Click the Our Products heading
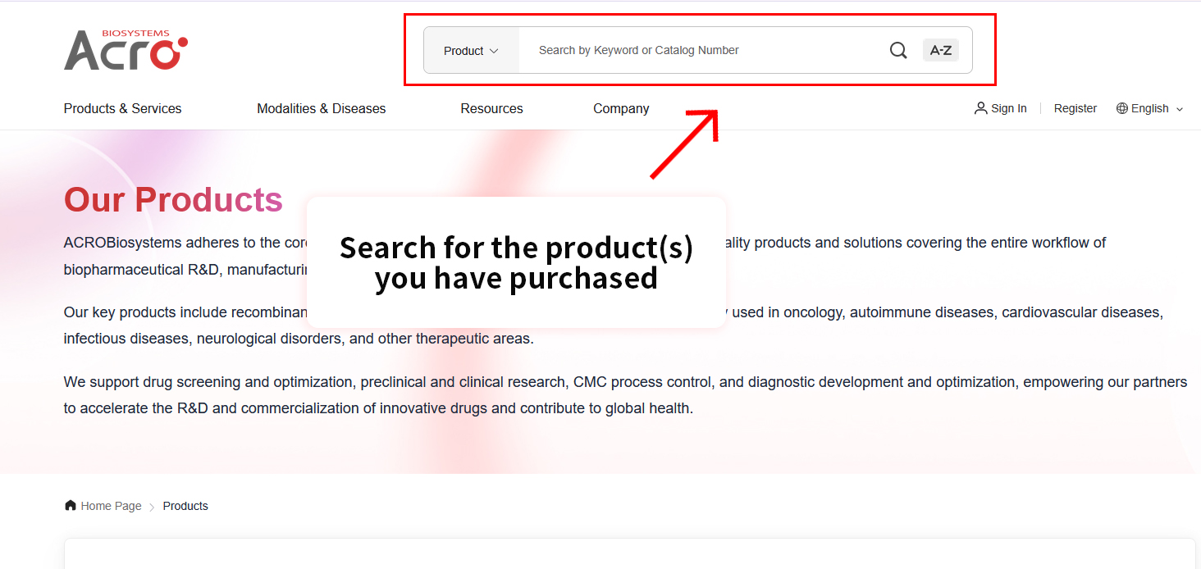 point(173,199)
